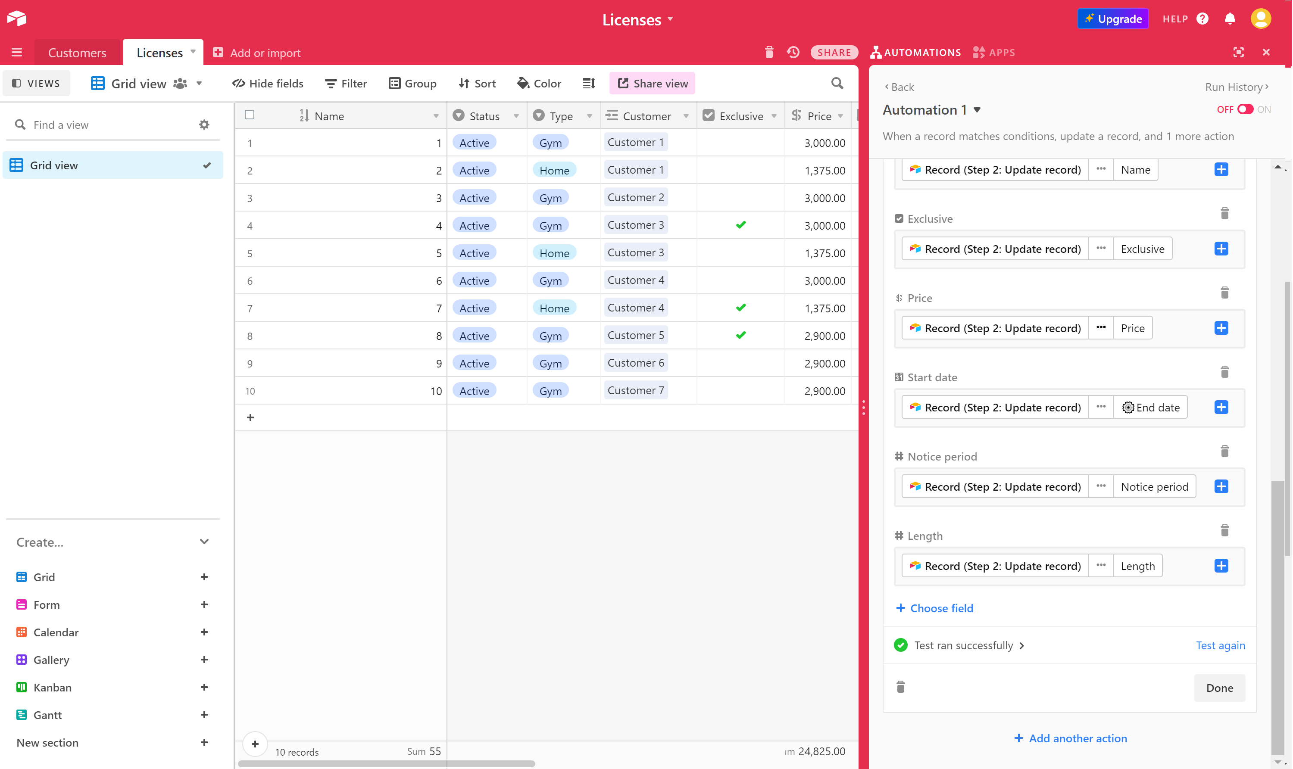Open Exclusive column header dropdown

[x=774, y=116]
